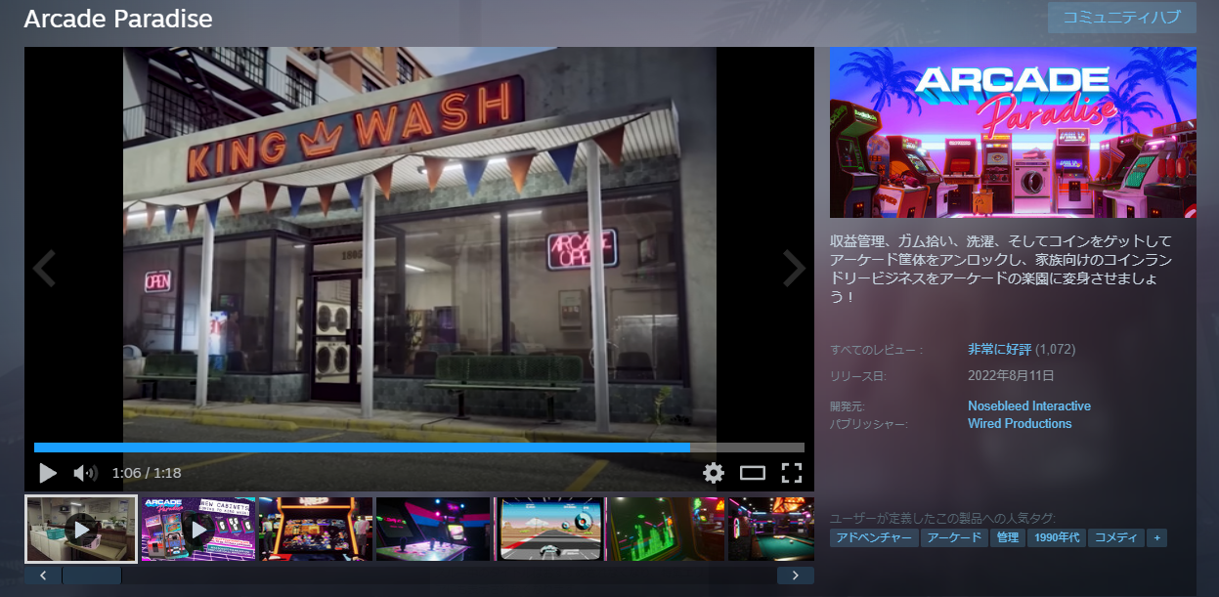Screen dimensions: 1219x597
Task: Enter fullscreen video mode
Action: (792, 474)
